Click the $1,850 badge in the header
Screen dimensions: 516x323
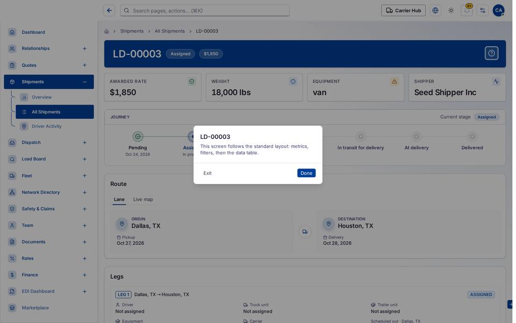pyautogui.click(x=211, y=54)
